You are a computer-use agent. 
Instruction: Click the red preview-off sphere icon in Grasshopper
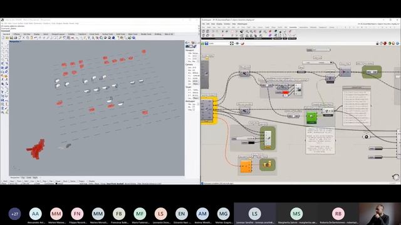(x=385, y=43)
